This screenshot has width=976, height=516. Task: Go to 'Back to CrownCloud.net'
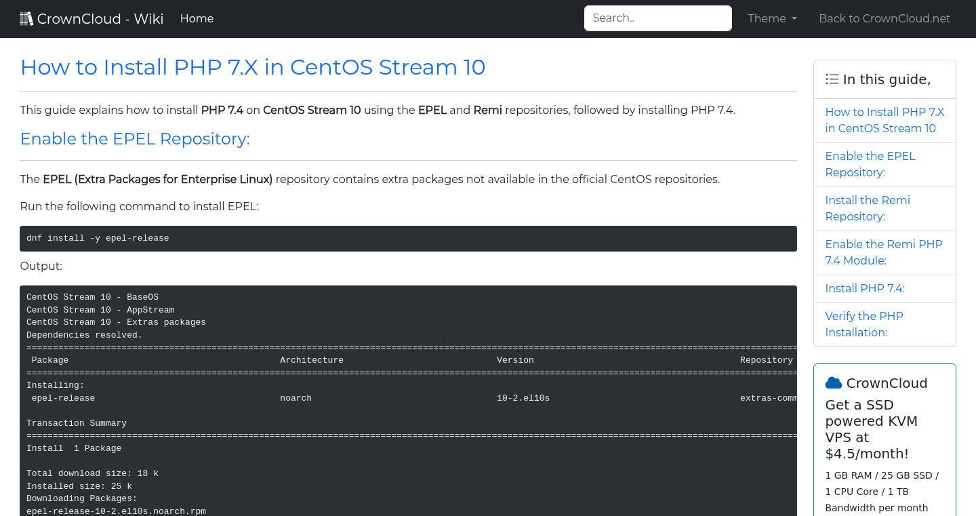(x=884, y=18)
